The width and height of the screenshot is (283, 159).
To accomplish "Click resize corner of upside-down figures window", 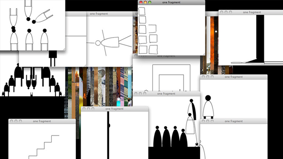I will (x=64, y=49).
